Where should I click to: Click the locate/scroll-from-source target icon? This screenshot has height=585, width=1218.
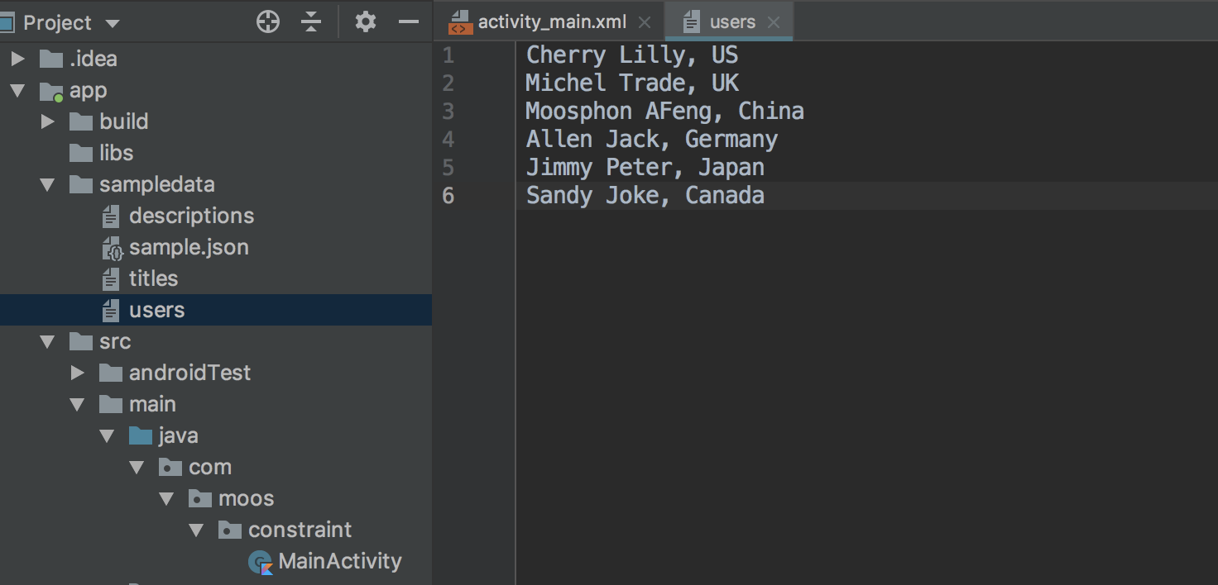[x=268, y=22]
